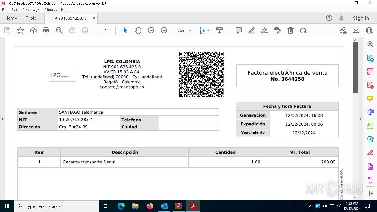377x212 pixels.
Task: Click the page number input field
Action: click(98, 30)
